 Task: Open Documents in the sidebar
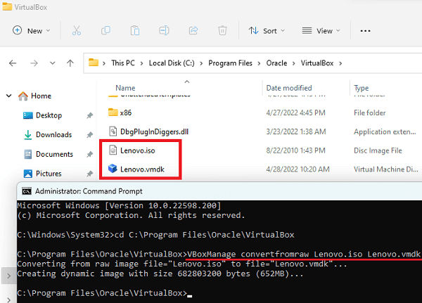(x=54, y=154)
